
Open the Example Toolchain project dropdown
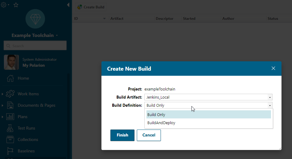coord(57,35)
